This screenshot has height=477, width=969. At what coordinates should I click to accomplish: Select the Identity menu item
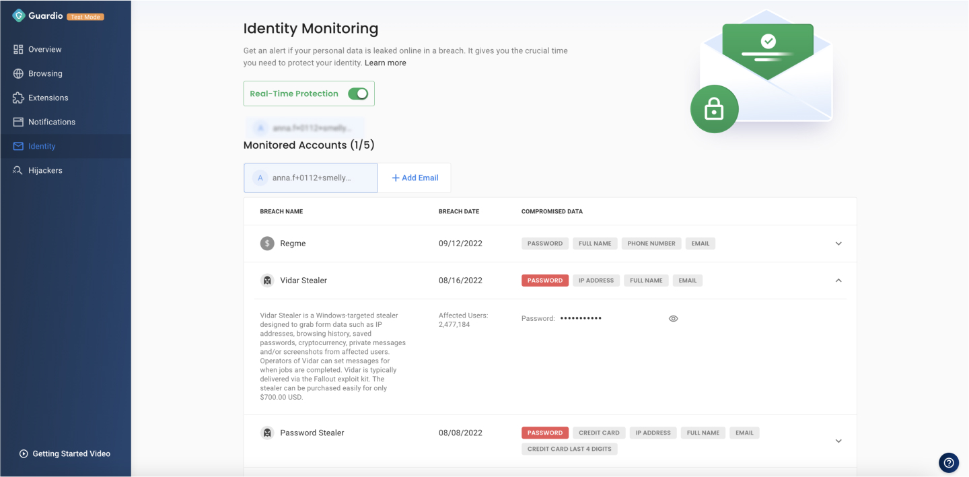click(65, 146)
